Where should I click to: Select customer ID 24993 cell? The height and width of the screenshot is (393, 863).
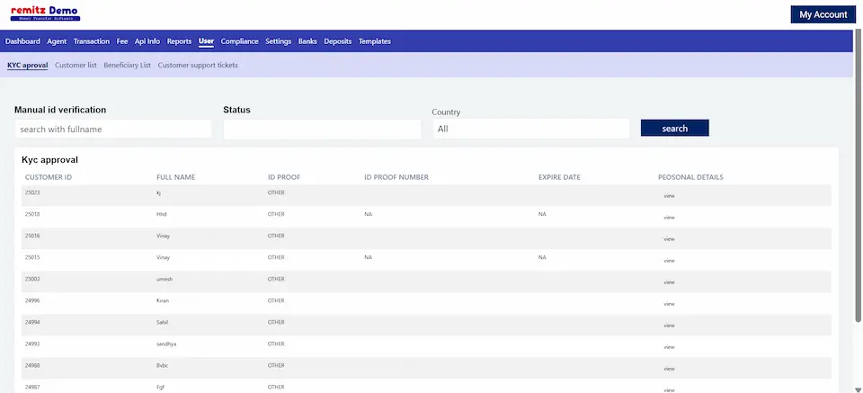click(x=32, y=344)
